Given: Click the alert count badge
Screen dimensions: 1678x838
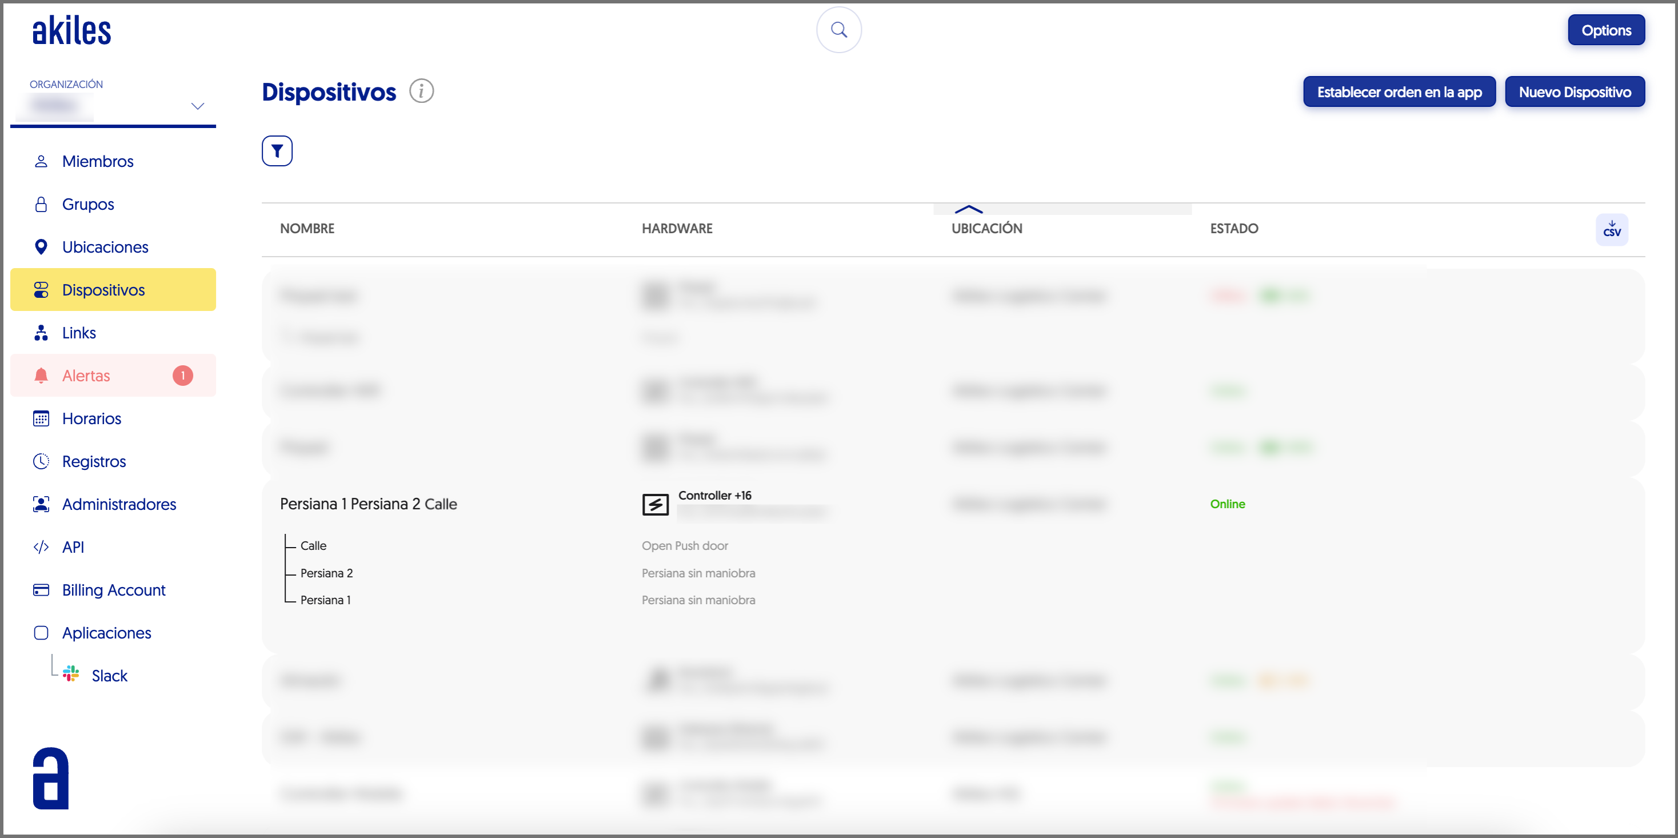Looking at the screenshot, I should (x=183, y=376).
